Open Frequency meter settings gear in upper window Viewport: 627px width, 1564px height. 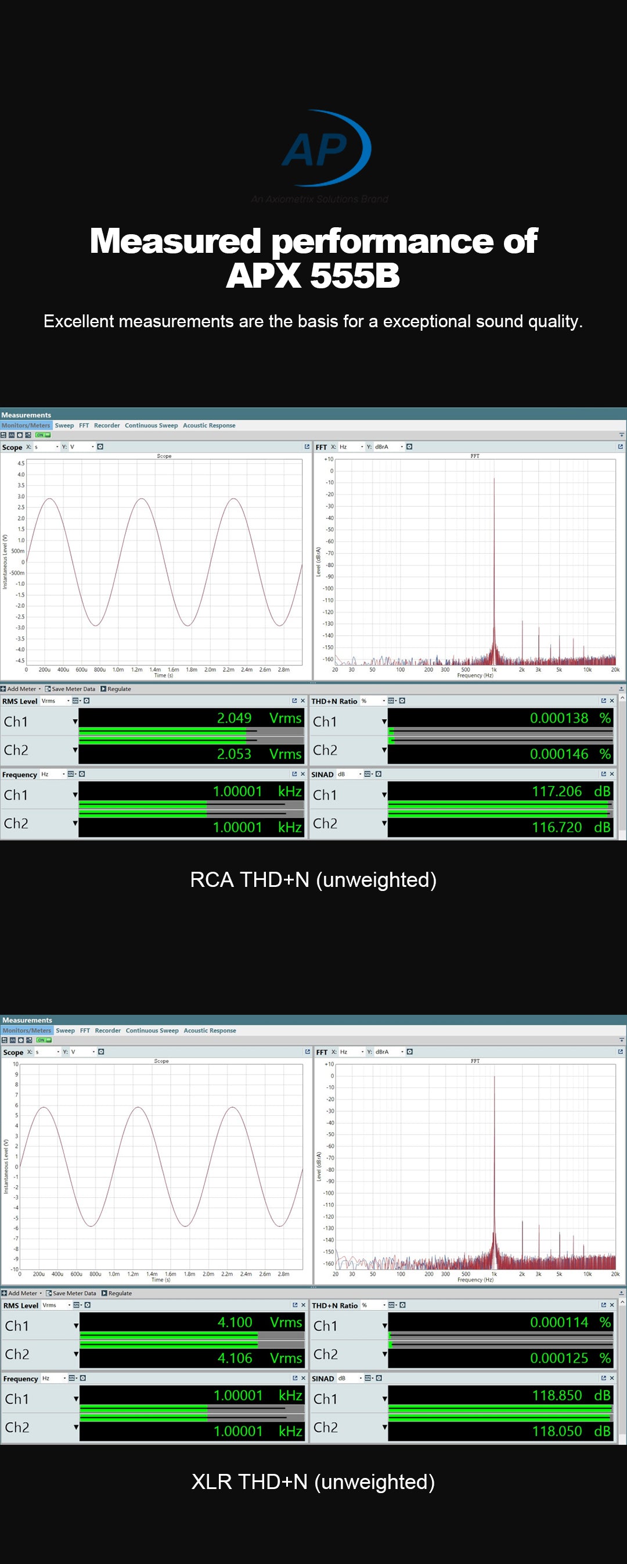click(82, 774)
